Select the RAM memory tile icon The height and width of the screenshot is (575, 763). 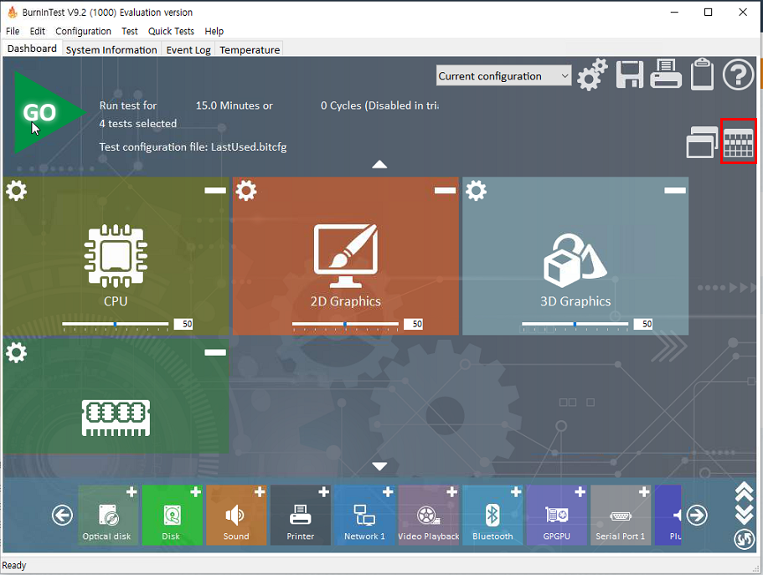click(116, 418)
